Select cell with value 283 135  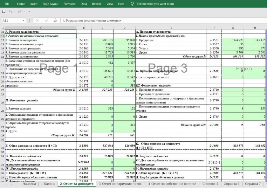[x=102, y=40]
